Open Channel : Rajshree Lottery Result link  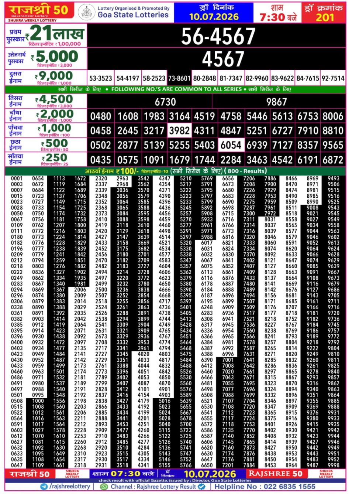coord(153,487)
